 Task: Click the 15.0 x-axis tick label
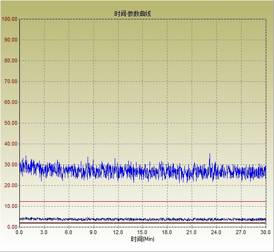point(142,232)
